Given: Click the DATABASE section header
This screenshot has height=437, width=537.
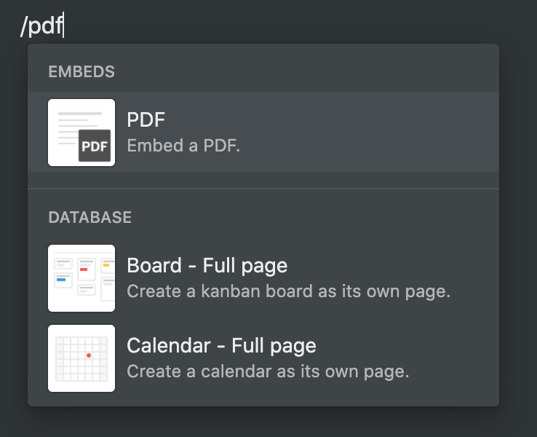Looking at the screenshot, I should pos(89,217).
